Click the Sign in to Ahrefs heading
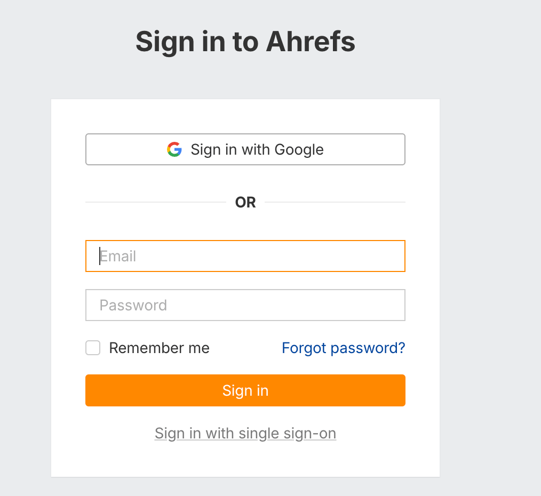Viewport: 541px width, 496px height. (245, 42)
